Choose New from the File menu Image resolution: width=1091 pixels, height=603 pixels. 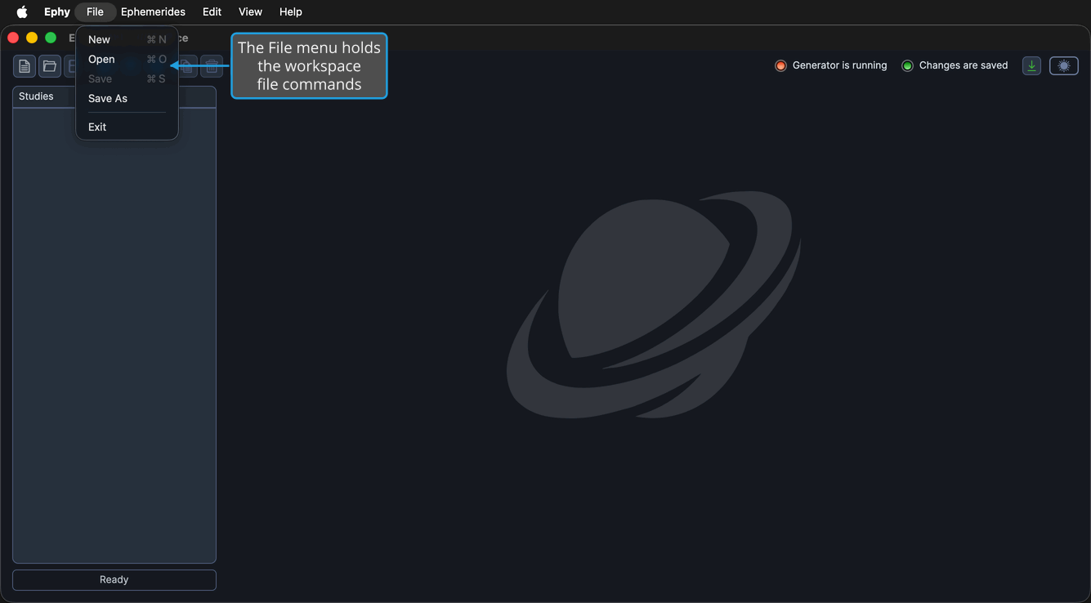127,39
